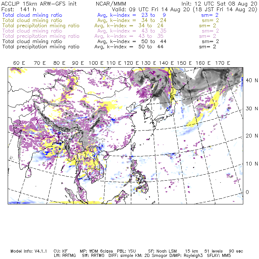Click the olive 'Total cloud mixing ratio' legend label

32,20
